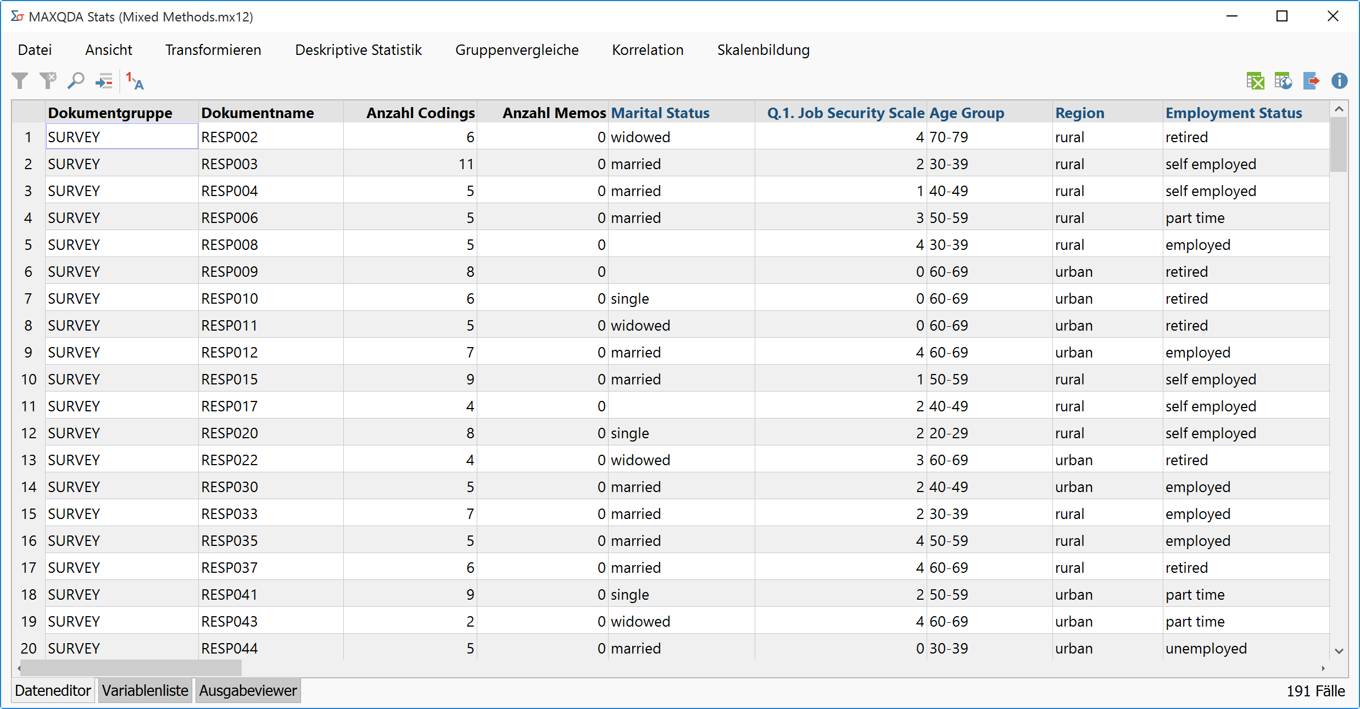Toggle the number-to-text display icon
Image resolution: width=1360 pixels, height=709 pixels.
(135, 81)
